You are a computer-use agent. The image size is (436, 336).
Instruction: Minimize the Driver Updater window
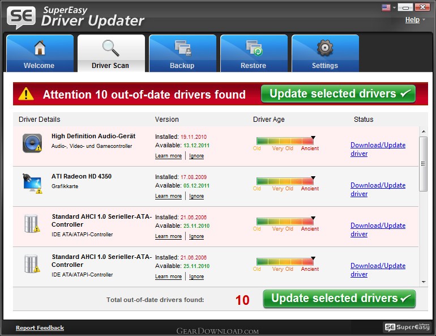(x=405, y=7)
